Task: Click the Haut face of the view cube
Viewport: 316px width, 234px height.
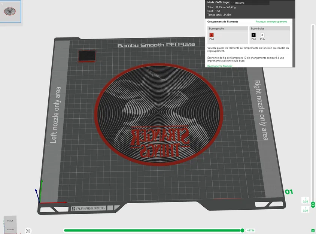Action: point(10,221)
